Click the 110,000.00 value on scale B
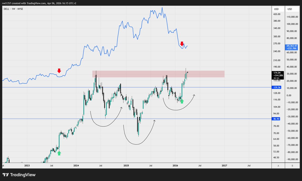302x181 pixels. [x=292, y=17]
